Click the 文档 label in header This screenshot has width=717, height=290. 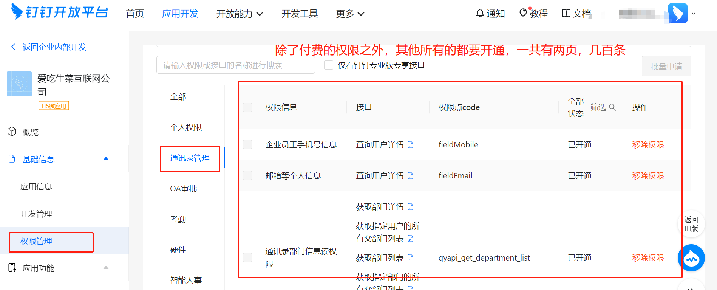[x=582, y=14]
